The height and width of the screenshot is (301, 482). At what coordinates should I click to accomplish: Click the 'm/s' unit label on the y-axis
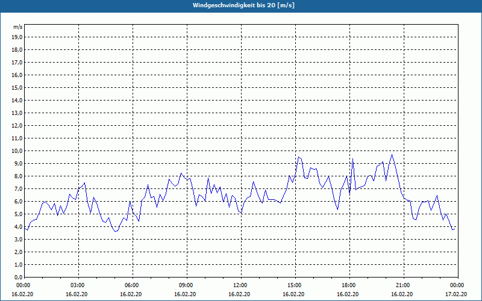point(18,27)
